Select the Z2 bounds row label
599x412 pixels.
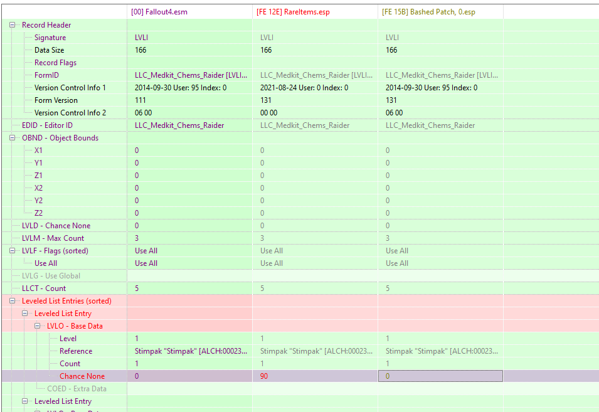[38, 213]
